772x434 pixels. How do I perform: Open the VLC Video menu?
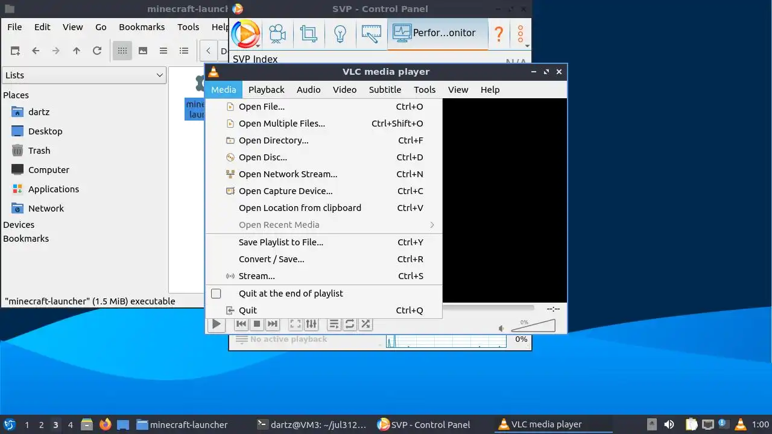coord(344,89)
